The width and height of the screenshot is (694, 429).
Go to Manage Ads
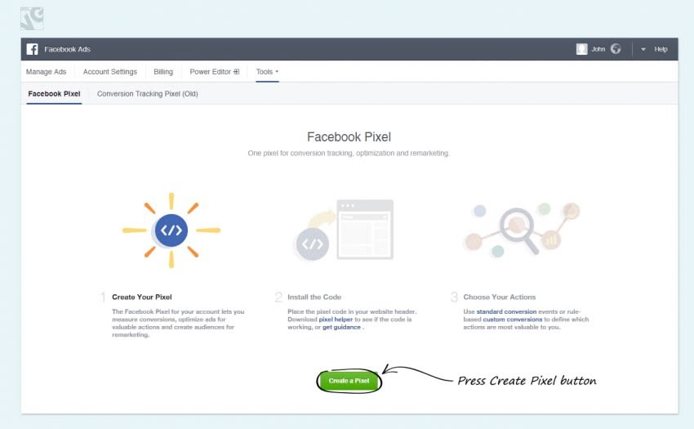[x=46, y=72]
